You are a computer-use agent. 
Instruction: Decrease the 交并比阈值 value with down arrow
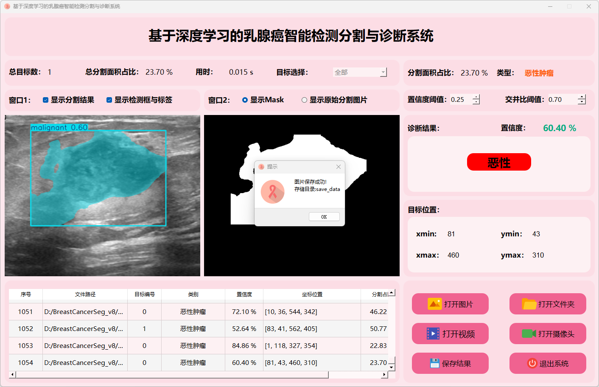pyautogui.click(x=582, y=102)
